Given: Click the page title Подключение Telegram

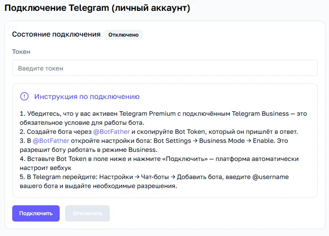Looking at the screenshot, I should coord(97,8).
